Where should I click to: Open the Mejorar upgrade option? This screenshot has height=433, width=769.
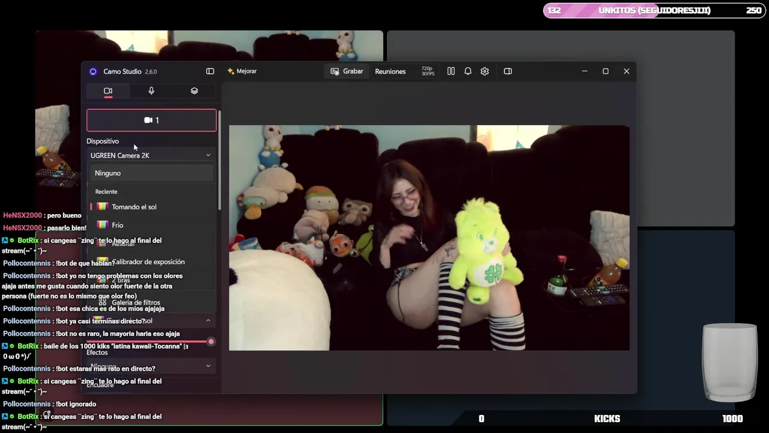[x=242, y=71]
